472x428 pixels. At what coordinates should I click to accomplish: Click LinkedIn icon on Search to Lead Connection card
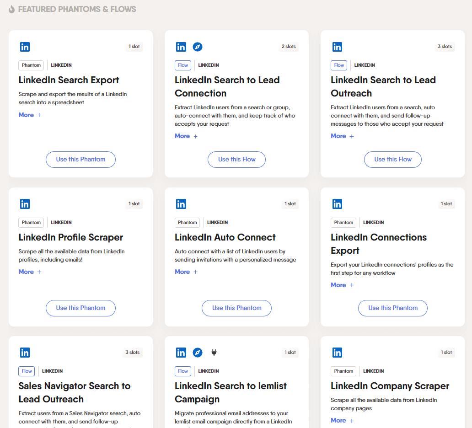coord(181,47)
